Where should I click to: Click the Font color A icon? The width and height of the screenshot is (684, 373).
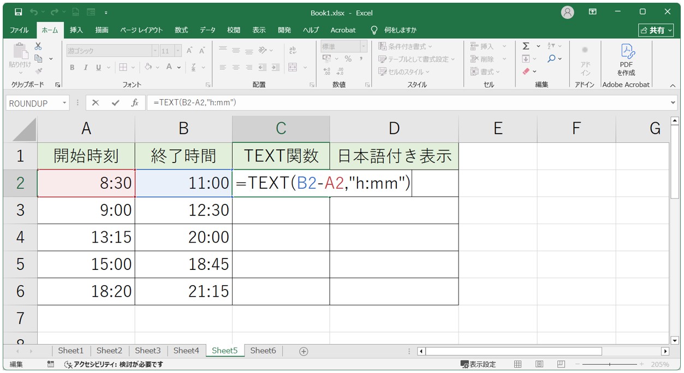[169, 67]
